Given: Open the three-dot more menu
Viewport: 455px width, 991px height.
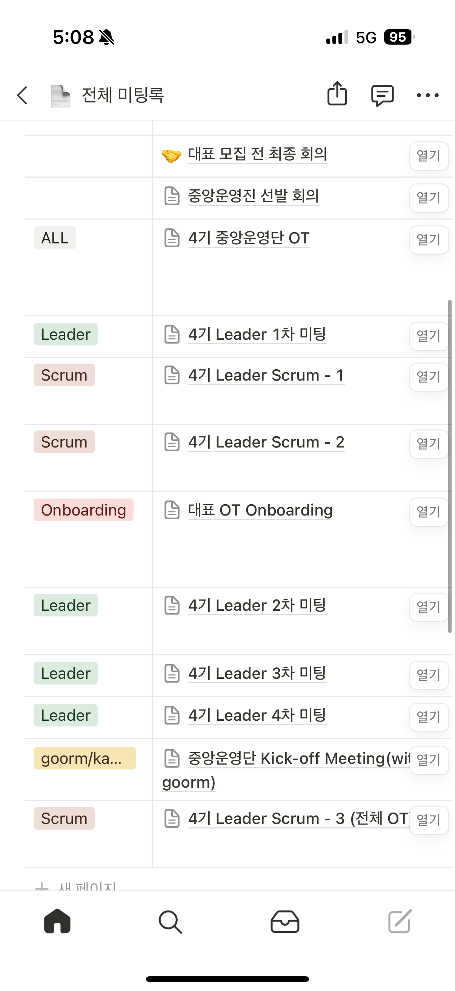Looking at the screenshot, I should 427,95.
